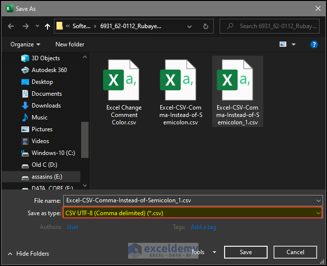Expand the File name dropdown arrow
Viewport: 327px width, 266px height.
click(318, 201)
